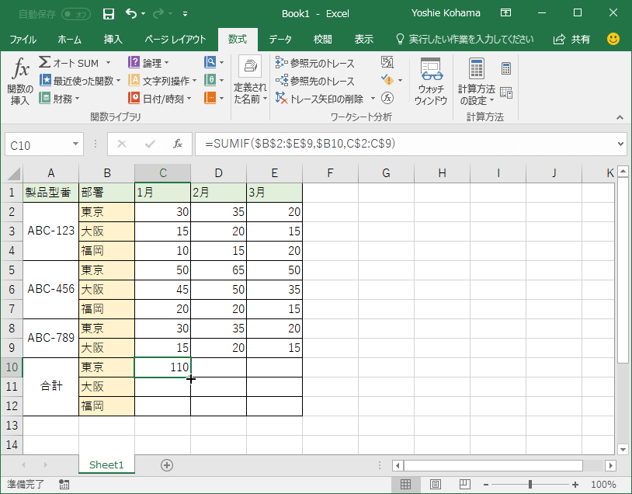632x494 pixels.
Task: Click the new sheet plus button
Action: coord(167,465)
